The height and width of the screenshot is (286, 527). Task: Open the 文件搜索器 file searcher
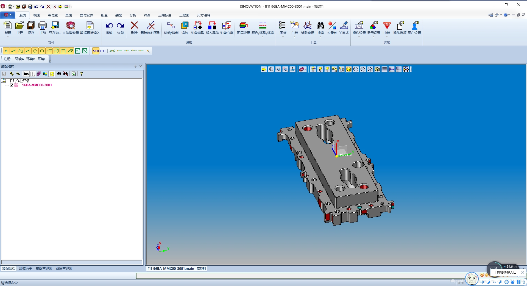(71, 28)
